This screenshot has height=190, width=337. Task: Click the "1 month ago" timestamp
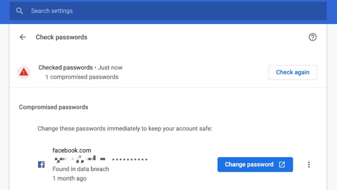(x=69, y=178)
